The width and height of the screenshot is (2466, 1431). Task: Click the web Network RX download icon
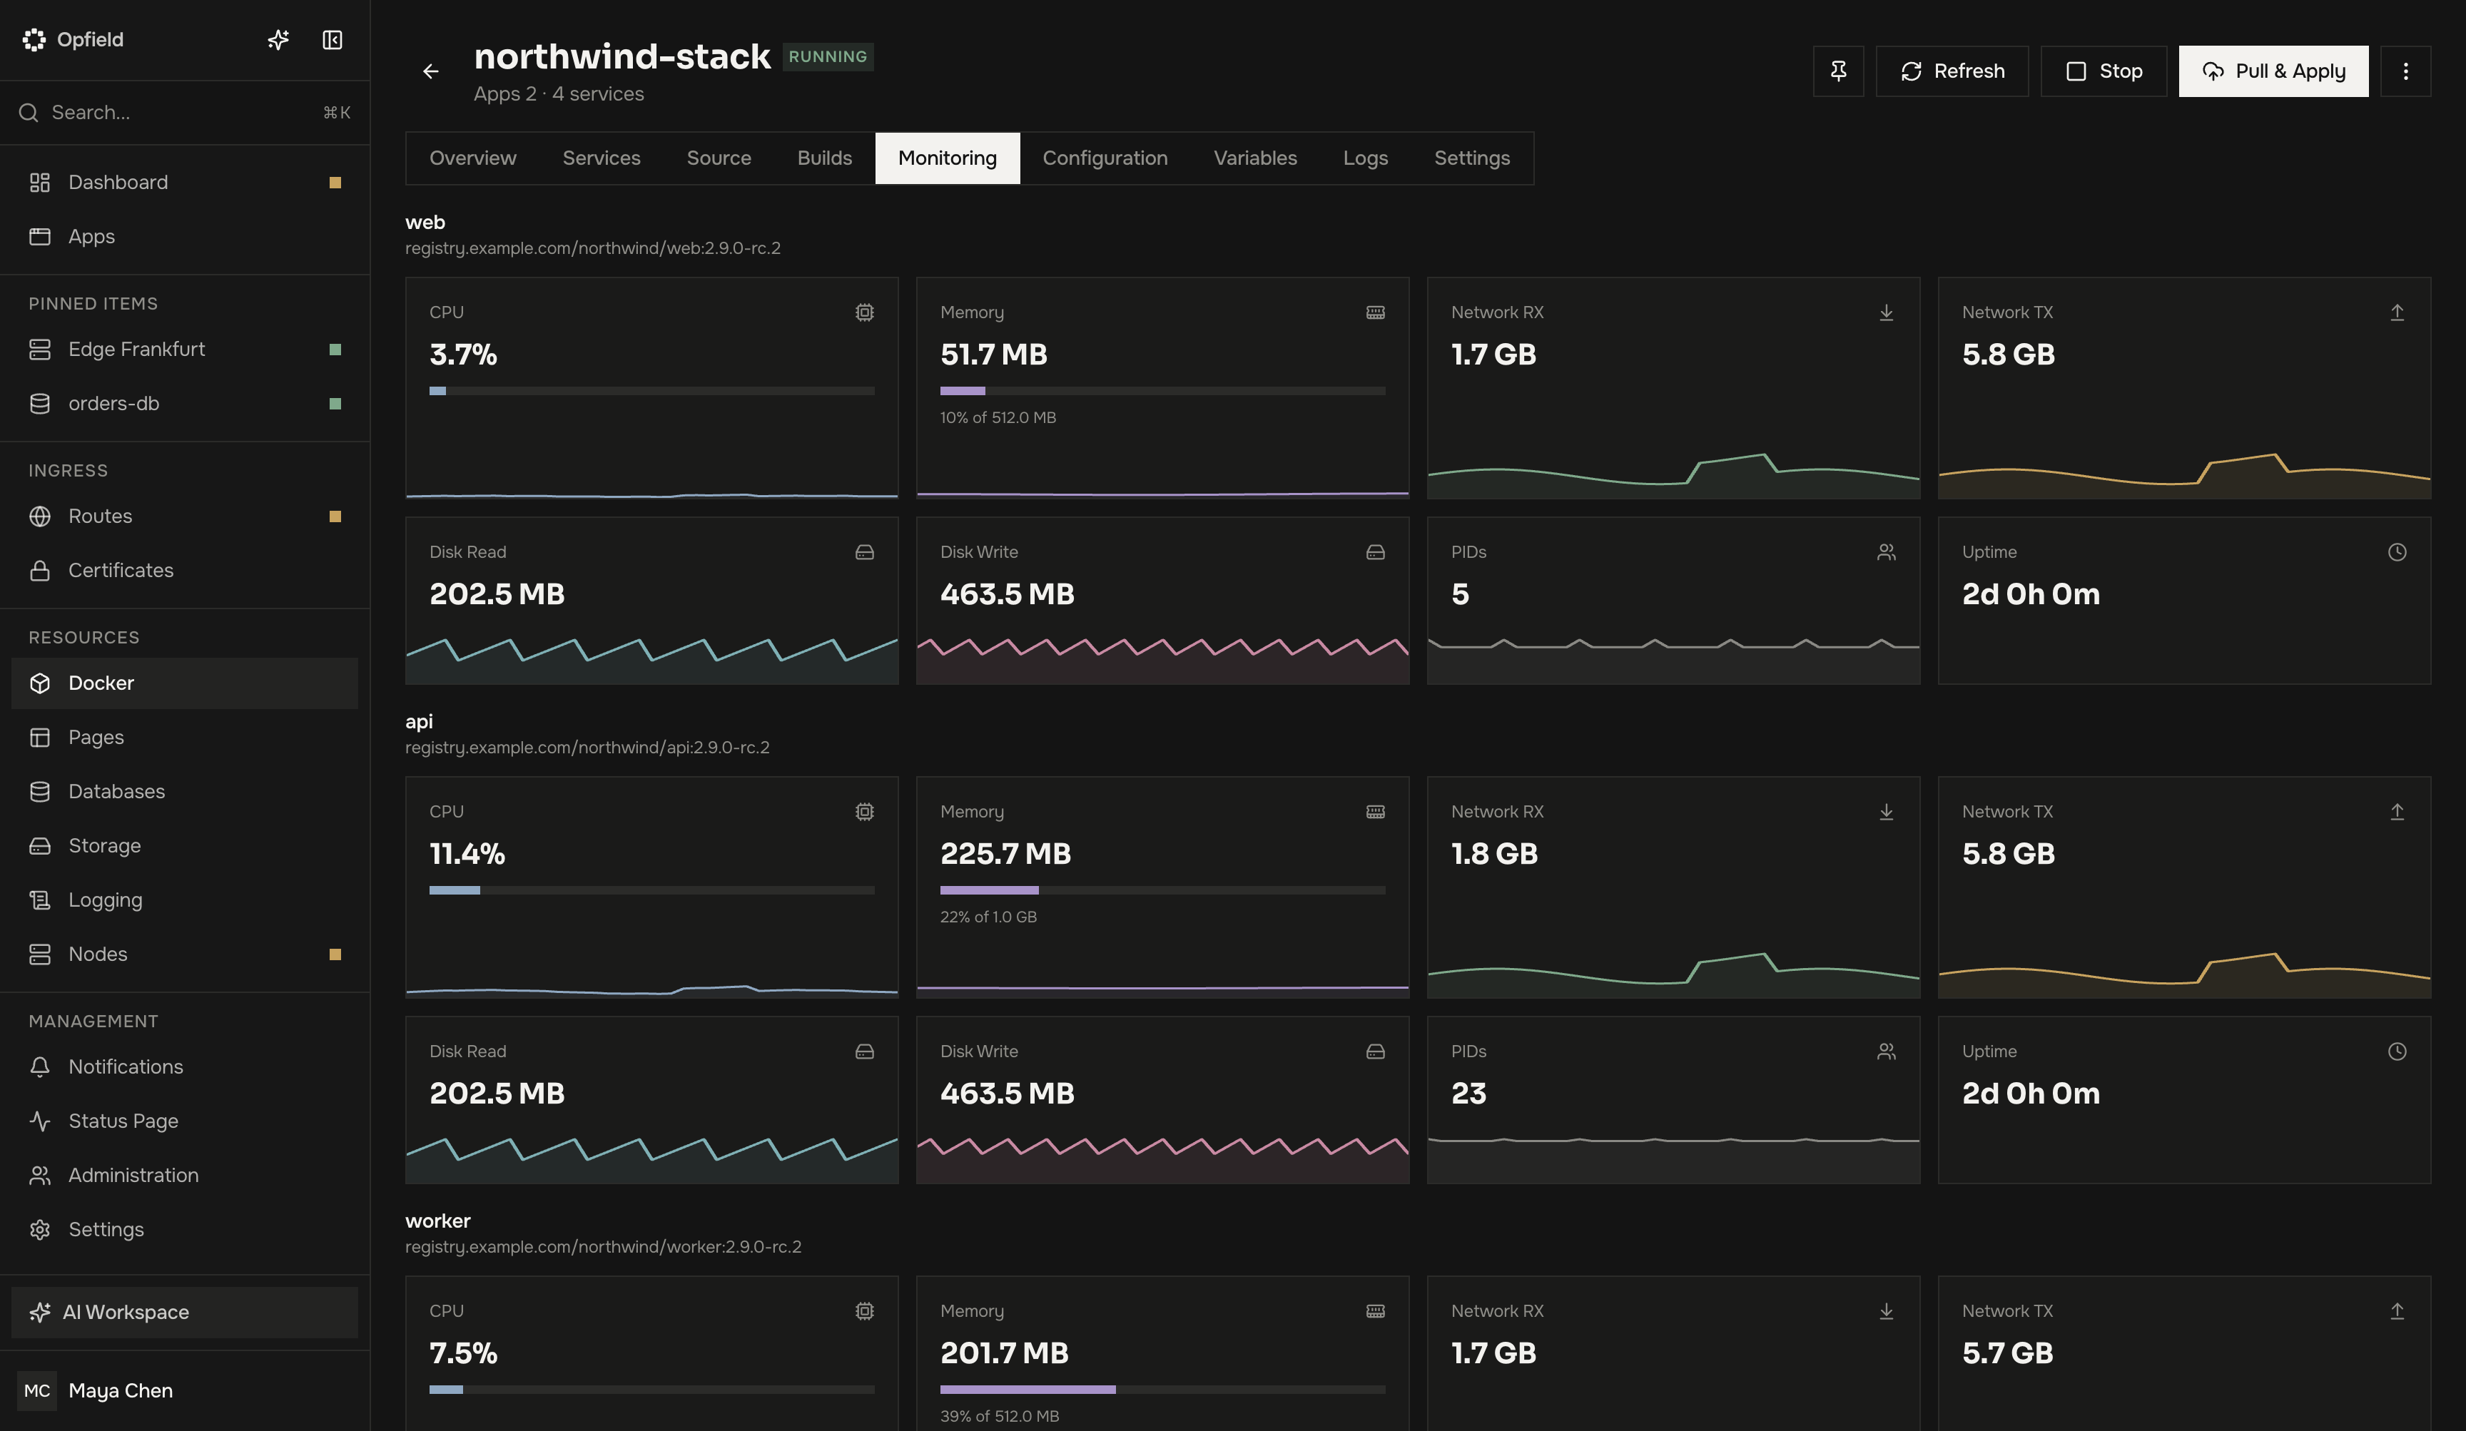(1886, 313)
